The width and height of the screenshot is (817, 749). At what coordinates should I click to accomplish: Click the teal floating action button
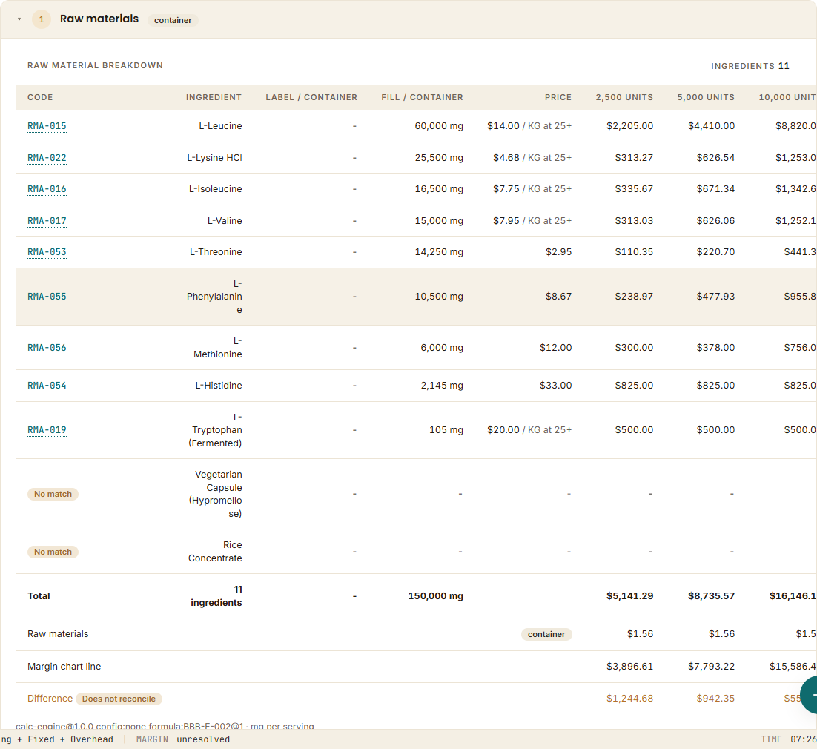(x=809, y=694)
